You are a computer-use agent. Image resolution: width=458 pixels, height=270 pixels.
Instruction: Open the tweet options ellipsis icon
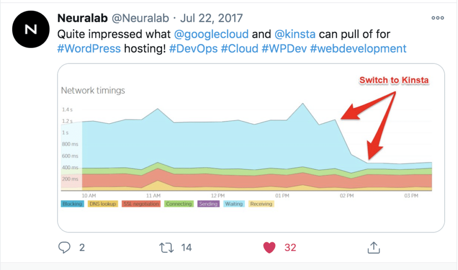(x=437, y=17)
